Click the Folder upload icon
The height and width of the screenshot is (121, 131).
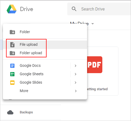(x=12, y=53)
